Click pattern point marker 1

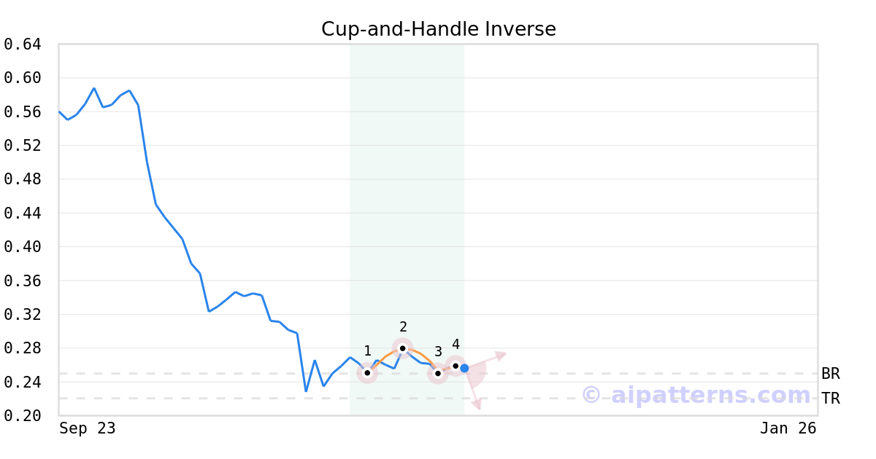tap(367, 372)
